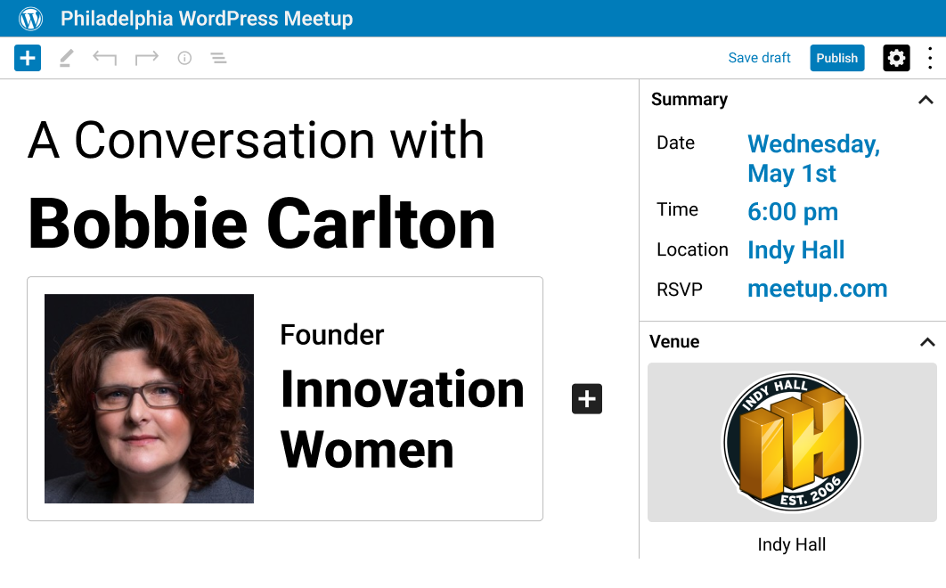Change the time 6:00 pm
Viewport: 946px width, 588px height.
point(793,212)
